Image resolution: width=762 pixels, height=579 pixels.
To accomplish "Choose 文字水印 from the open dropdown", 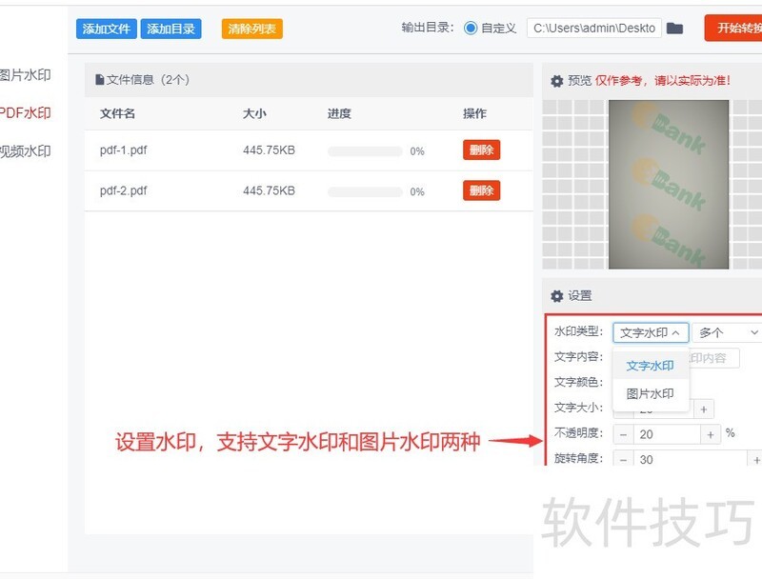I will click(x=651, y=366).
